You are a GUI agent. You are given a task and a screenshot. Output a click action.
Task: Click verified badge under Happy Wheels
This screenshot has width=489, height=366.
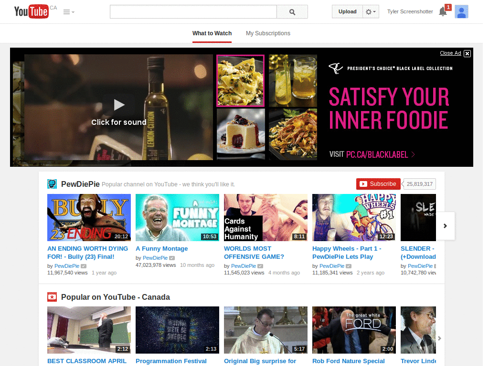(x=349, y=266)
